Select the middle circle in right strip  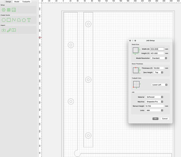(x=88, y=80)
